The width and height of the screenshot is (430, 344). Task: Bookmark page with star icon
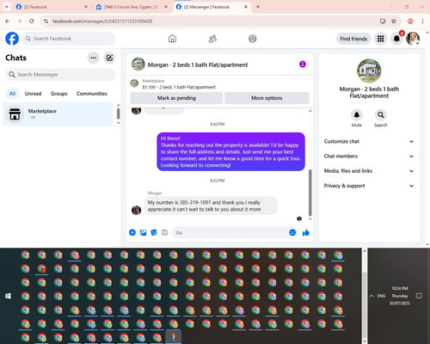click(x=394, y=21)
